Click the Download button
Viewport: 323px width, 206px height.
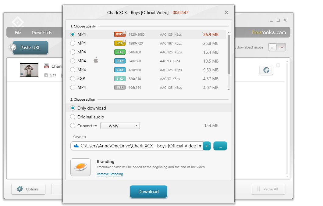[x=148, y=192]
